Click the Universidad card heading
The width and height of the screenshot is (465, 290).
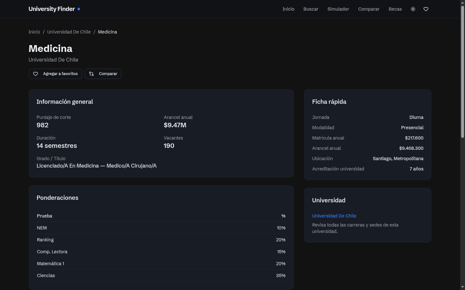click(329, 200)
